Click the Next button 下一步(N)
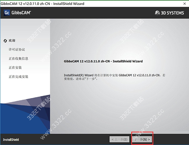 142,139
